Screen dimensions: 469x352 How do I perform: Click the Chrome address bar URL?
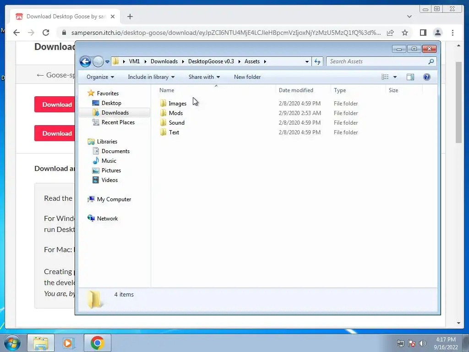pyautogui.click(x=226, y=33)
